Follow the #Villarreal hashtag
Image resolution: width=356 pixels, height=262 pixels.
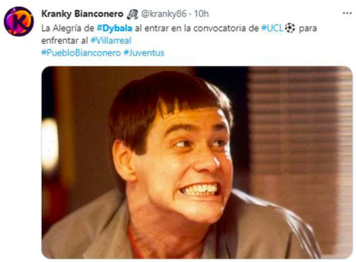coord(111,40)
